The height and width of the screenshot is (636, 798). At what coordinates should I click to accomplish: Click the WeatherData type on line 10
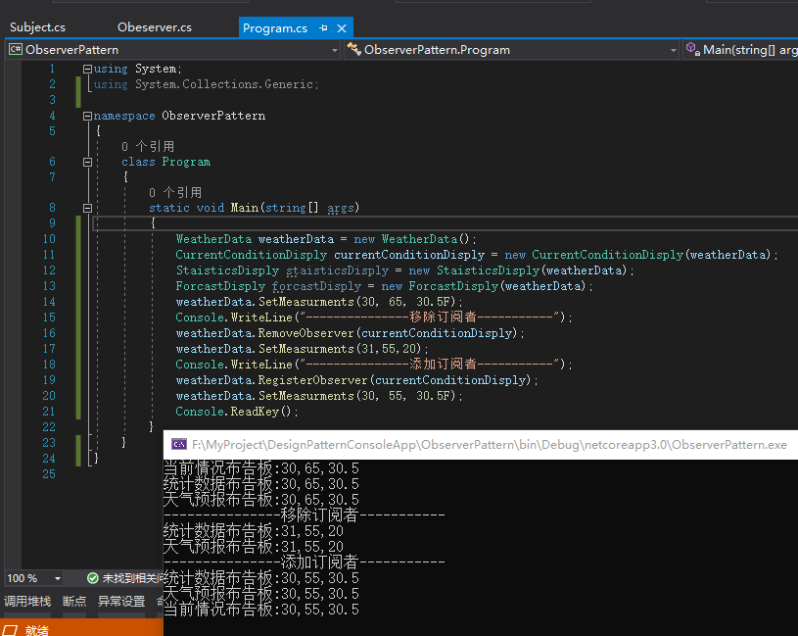[213, 239]
